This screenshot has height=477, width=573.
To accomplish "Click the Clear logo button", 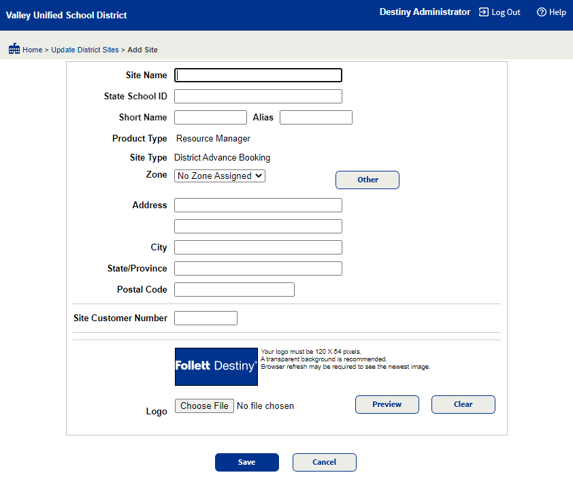I will [463, 404].
